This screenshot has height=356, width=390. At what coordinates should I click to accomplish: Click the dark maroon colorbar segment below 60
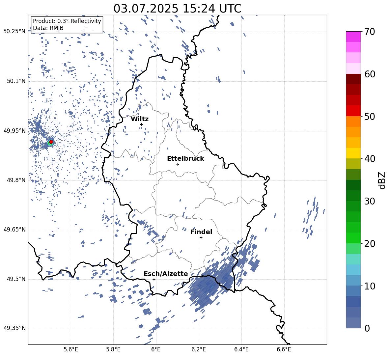tap(353, 79)
